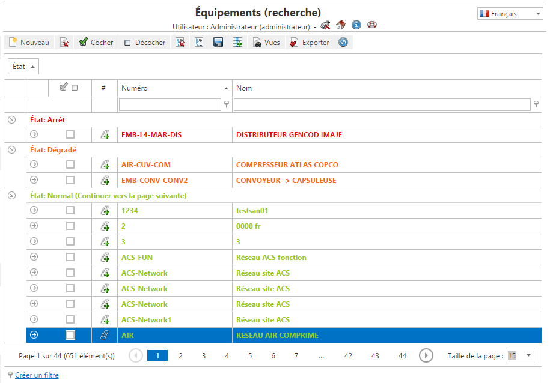Click the pagination ellipsis
550x383 pixels.
pos(322,356)
